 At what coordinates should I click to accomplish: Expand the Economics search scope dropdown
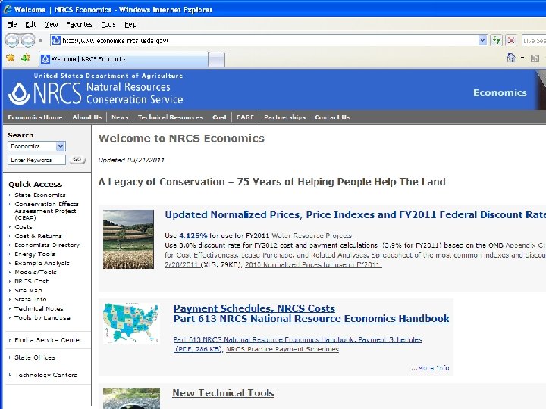point(60,146)
